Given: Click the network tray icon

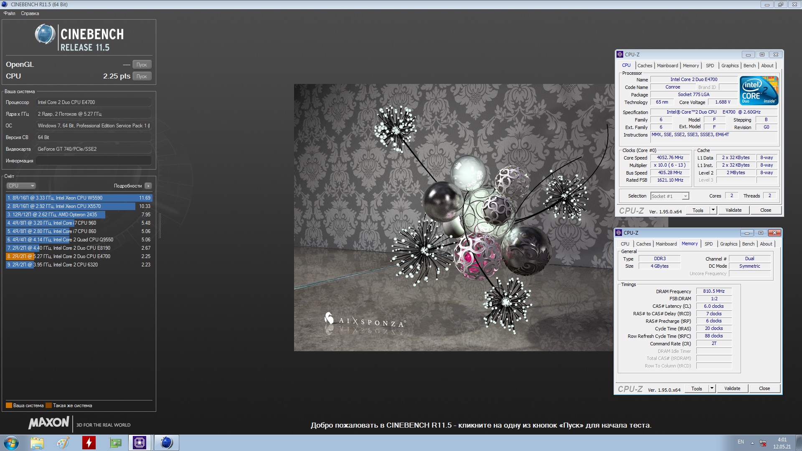Looking at the screenshot, I should [x=763, y=443].
